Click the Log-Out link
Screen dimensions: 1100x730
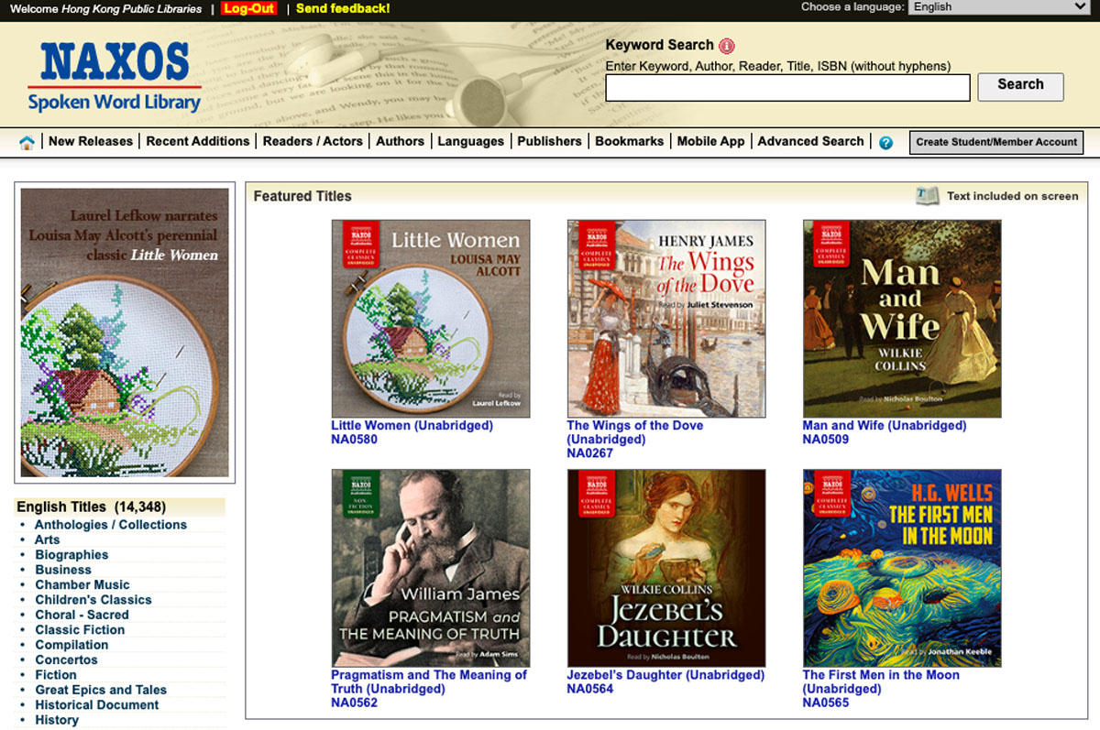pyautogui.click(x=248, y=8)
